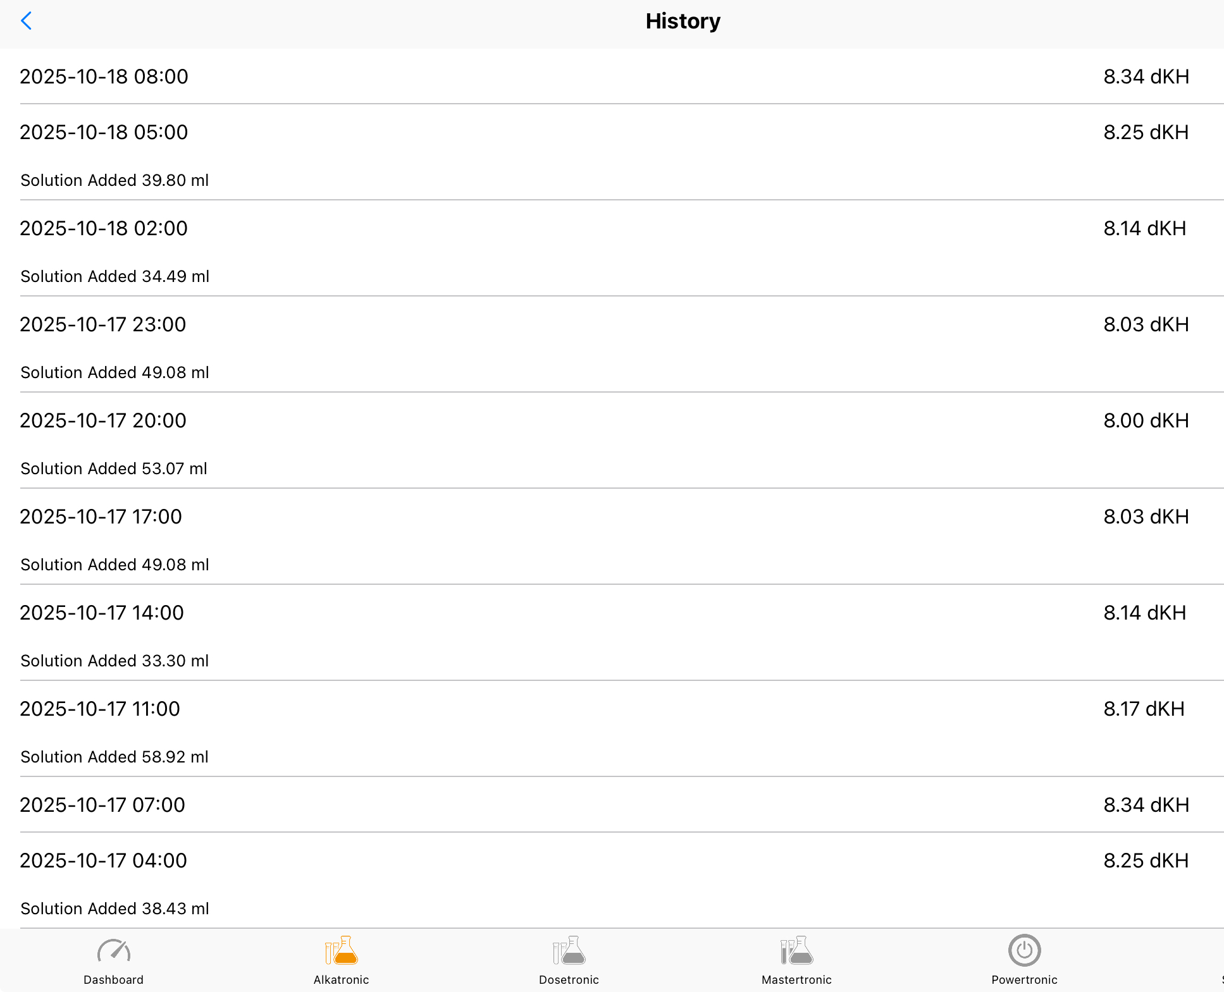Open the Mastertronic flask icon
The image size is (1224, 992).
[x=796, y=951]
